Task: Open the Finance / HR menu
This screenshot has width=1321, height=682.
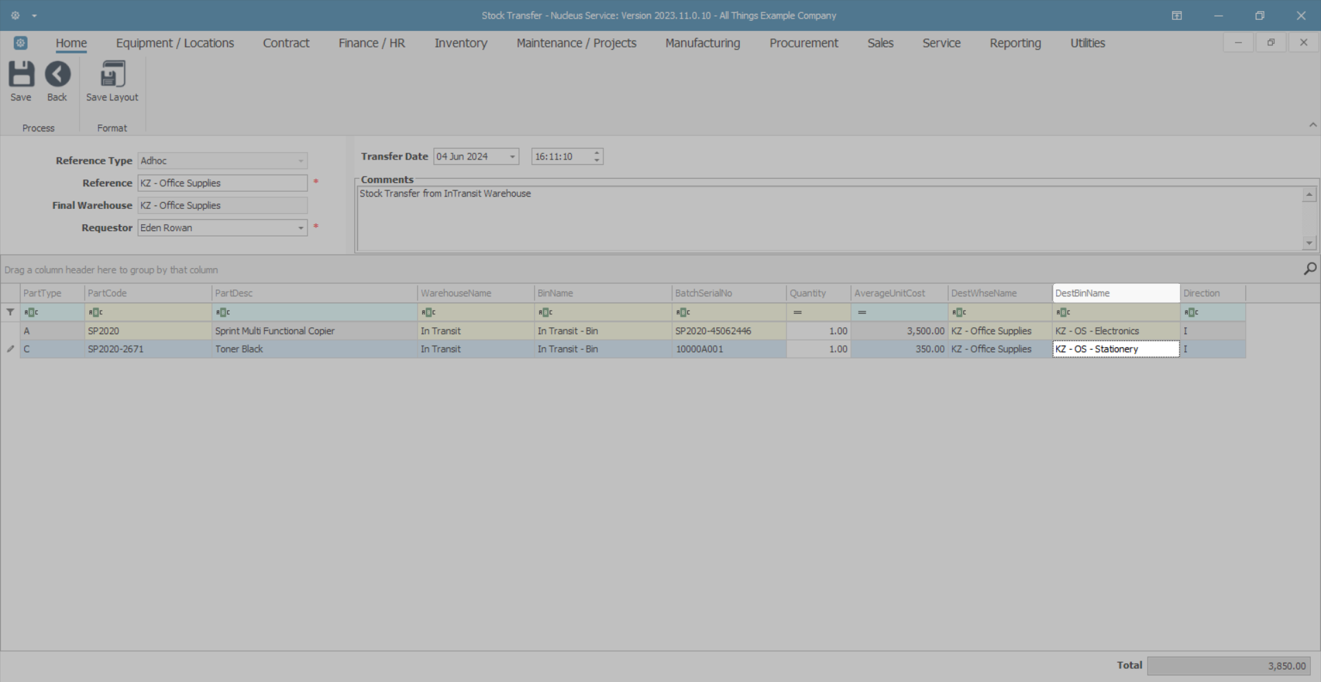Action: click(372, 43)
